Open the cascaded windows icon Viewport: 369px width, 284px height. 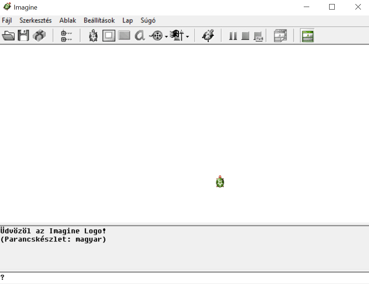(280, 36)
